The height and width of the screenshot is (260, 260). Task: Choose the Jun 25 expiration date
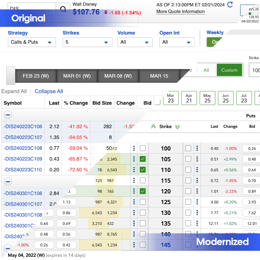pos(226,98)
